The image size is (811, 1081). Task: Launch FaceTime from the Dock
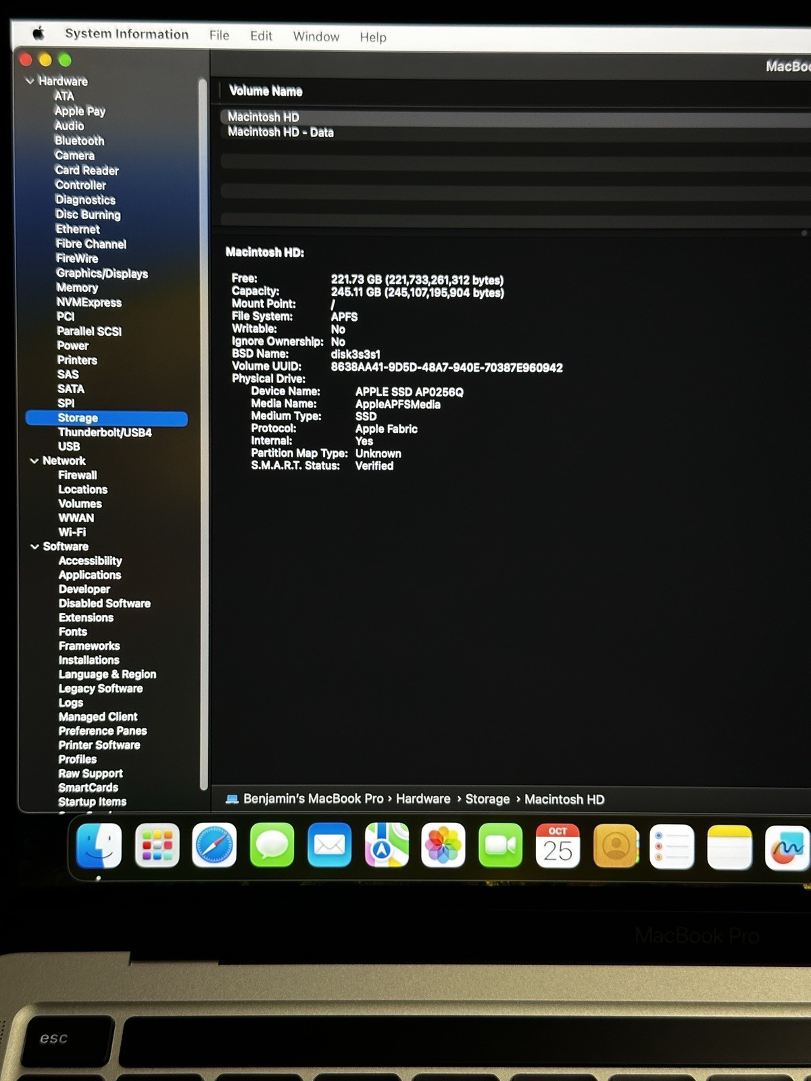(501, 845)
